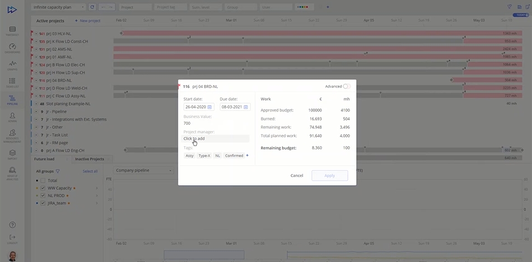Open the Infinite capacity plan dropdown
The image size is (532, 262).
point(58,7)
